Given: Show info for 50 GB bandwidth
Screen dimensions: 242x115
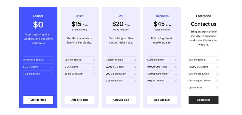Looking at the screenshot, I should pos(93,74).
